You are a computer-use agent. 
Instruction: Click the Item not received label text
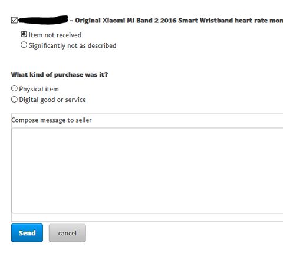point(55,35)
